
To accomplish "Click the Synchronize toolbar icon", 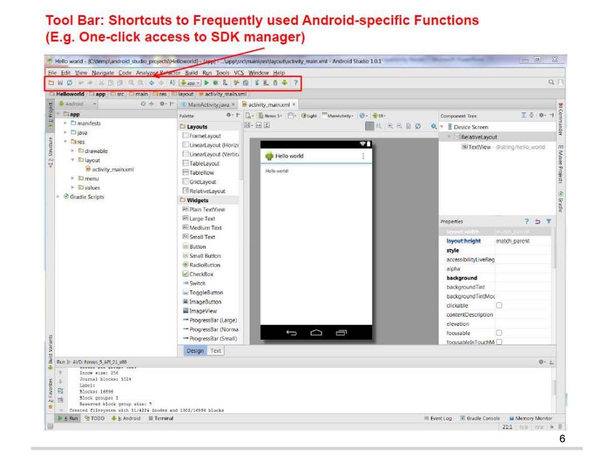I will (69, 82).
